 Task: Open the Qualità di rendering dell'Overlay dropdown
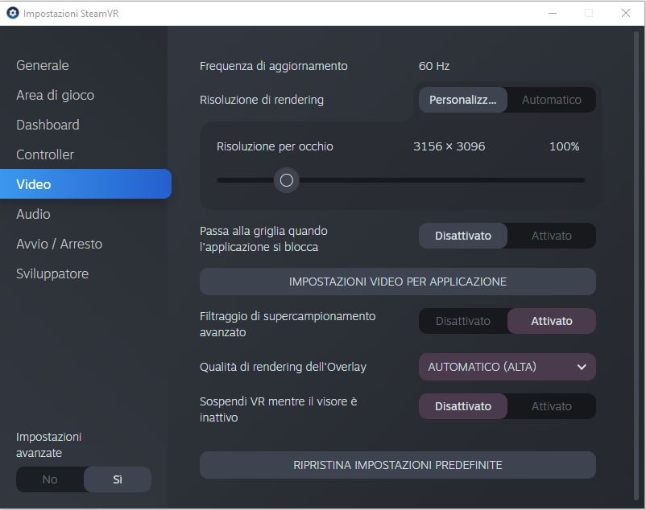click(507, 367)
